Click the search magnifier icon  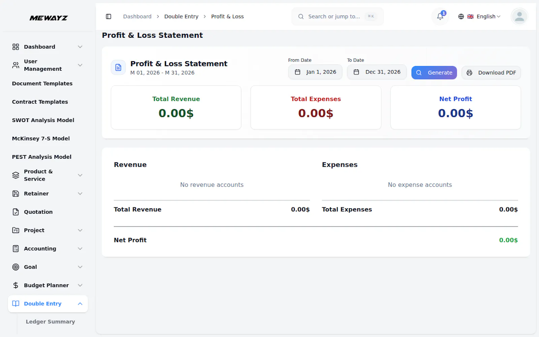301,17
